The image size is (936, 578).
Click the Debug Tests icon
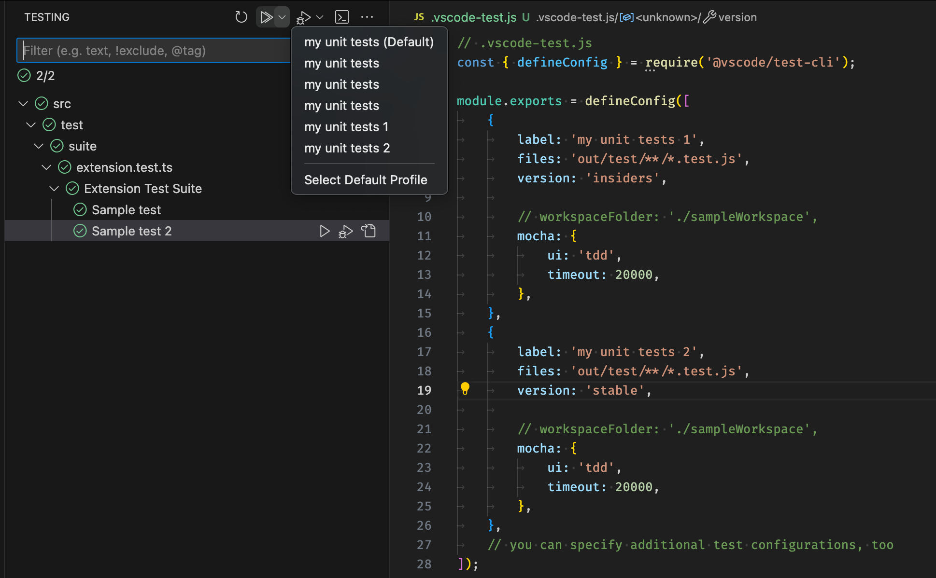point(303,18)
